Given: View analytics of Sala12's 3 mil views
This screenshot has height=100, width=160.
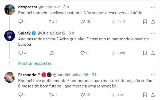Looking at the screenshot, I should tap(118, 53).
